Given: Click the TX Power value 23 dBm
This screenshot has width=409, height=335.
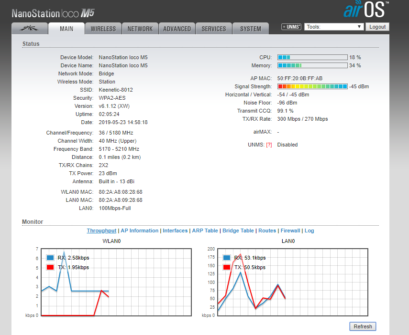Looking at the screenshot, I should tap(108, 173).
